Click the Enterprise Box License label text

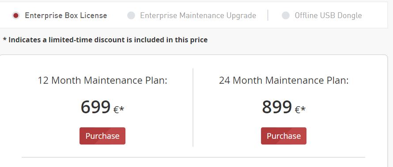[x=66, y=15]
